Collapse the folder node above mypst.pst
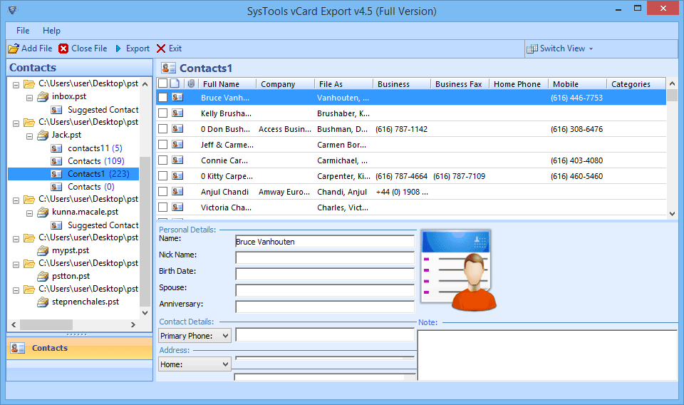Image resolution: width=684 pixels, height=405 pixels. point(16,239)
